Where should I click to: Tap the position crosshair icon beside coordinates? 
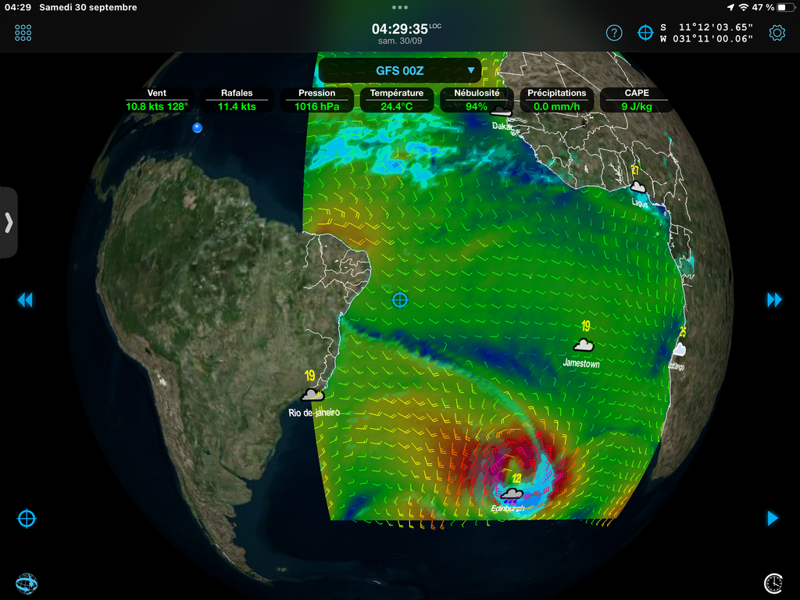pyautogui.click(x=645, y=33)
